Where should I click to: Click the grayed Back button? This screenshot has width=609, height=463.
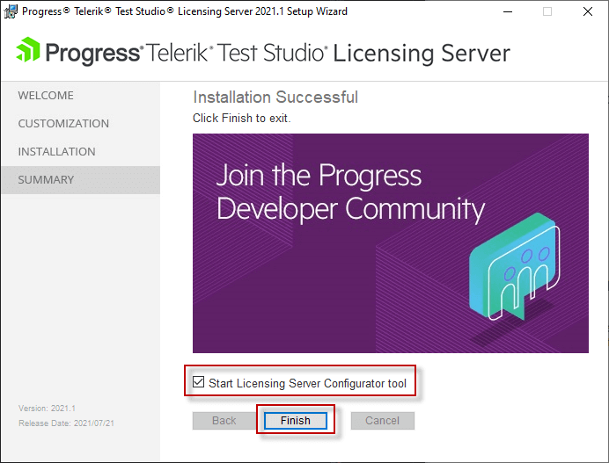pyautogui.click(x=224, y=420)
